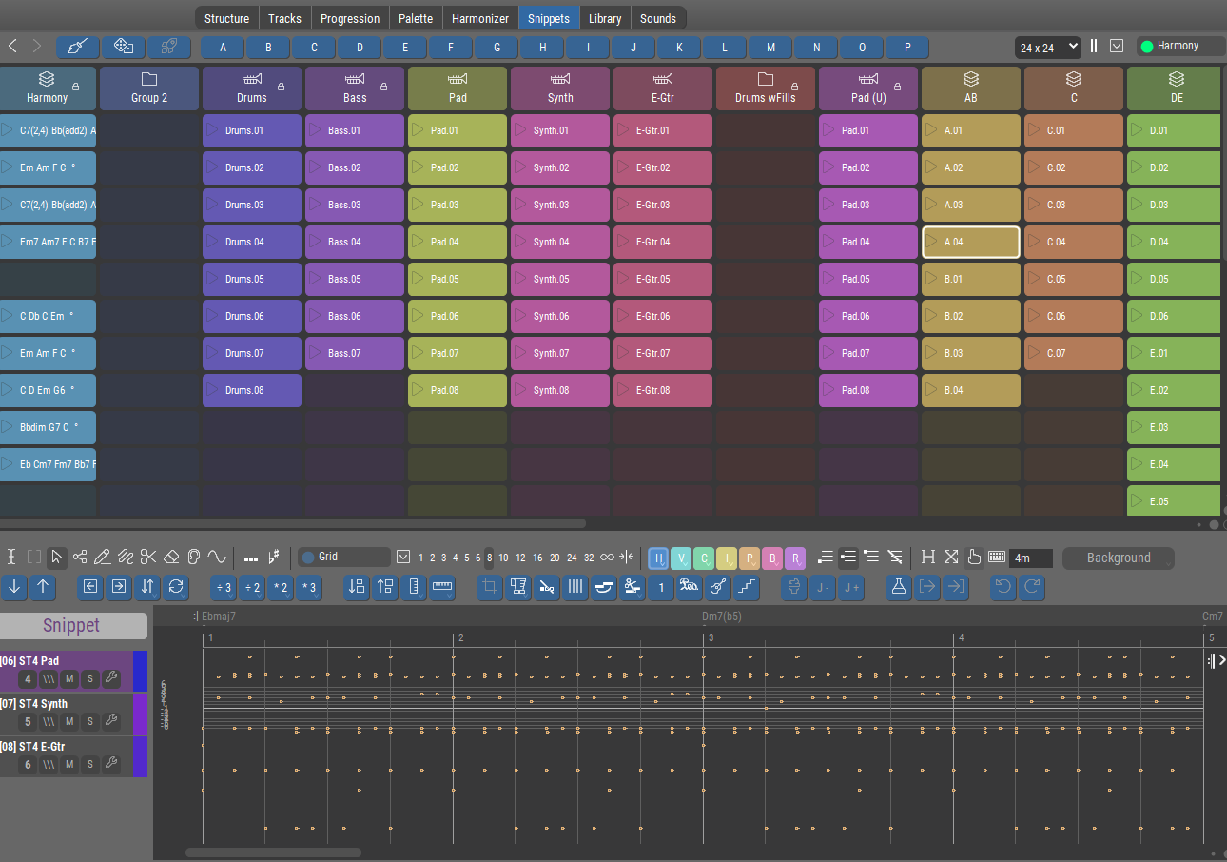The height and width of the screenshot is (862, 1227).
Task: Mute the ST4 Pad track
Action: click(69, 678)
